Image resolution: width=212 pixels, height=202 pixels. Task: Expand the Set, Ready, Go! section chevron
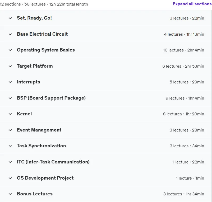click(10, 18)
